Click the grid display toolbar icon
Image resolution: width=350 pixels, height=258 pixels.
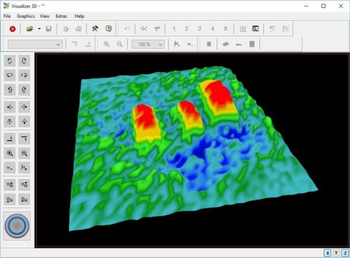(x=243, y=29)
